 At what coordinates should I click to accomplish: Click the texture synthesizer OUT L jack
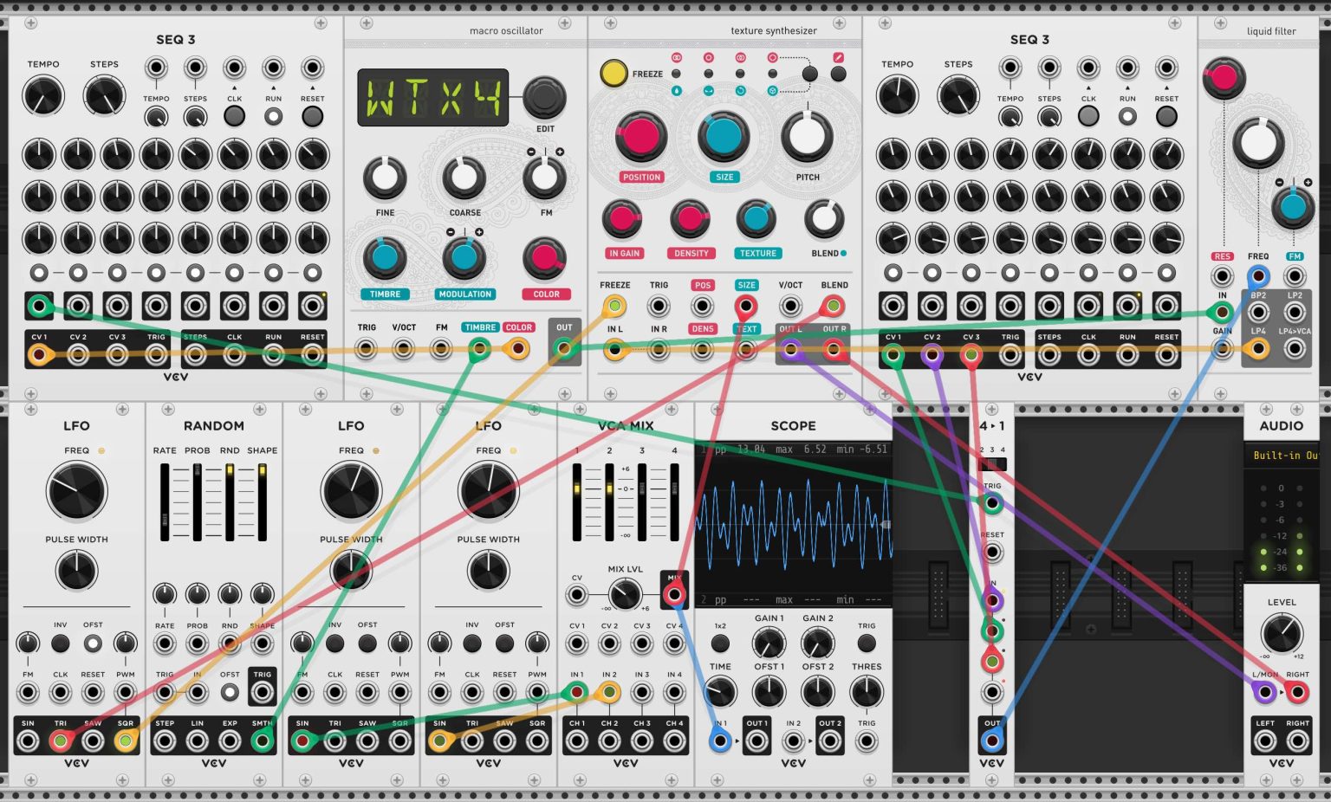789,349
